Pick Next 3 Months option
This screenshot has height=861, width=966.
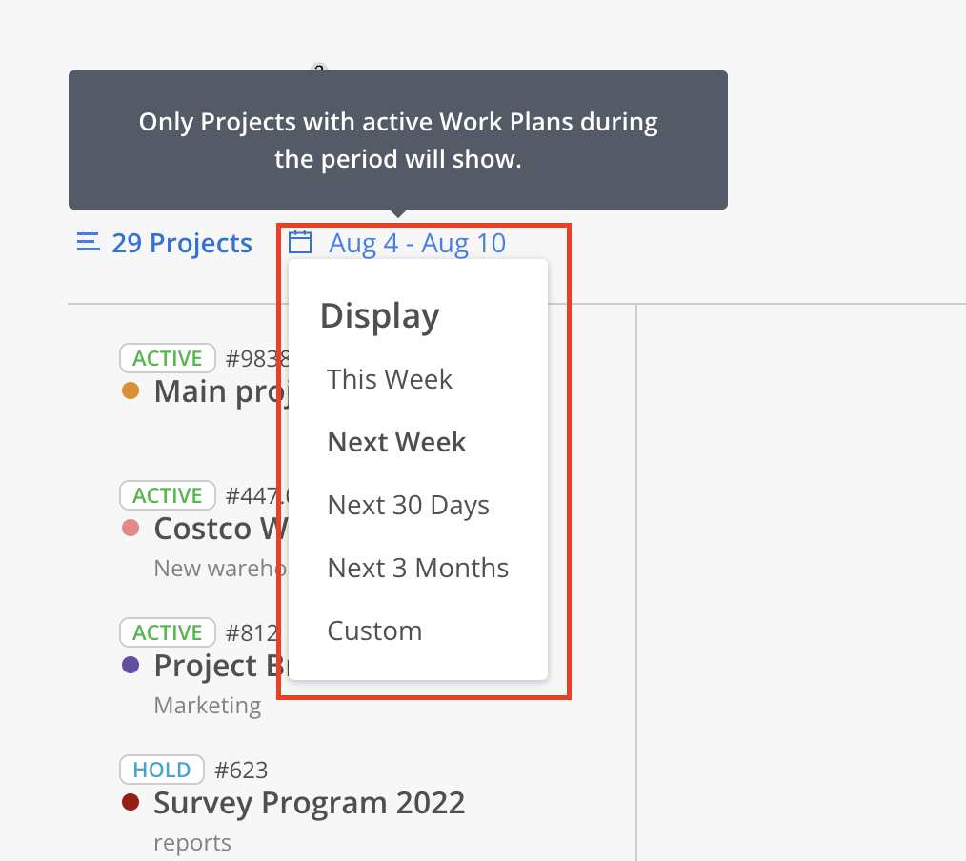[417, 568]
